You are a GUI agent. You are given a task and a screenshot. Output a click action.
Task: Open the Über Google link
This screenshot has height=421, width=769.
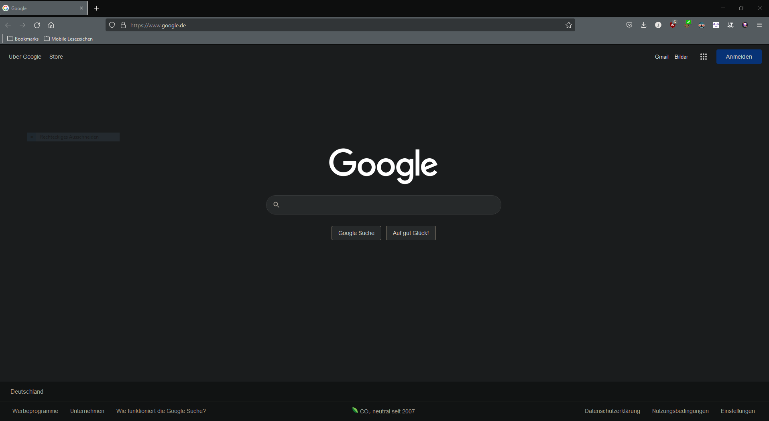(25, 57)
